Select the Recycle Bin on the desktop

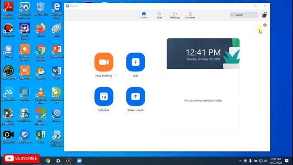click(41, 9)
